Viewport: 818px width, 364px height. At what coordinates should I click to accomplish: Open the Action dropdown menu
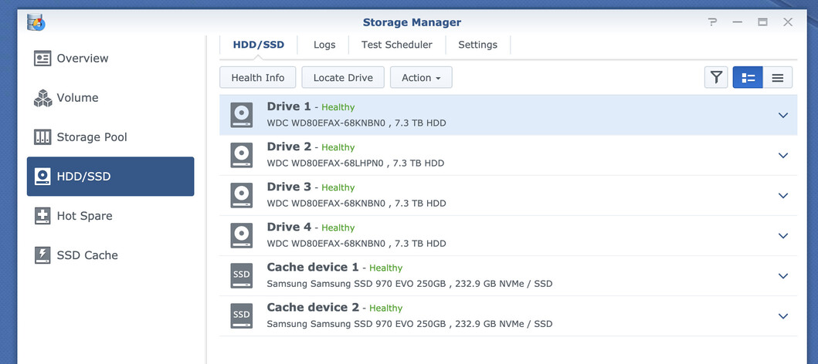(421, 77)
